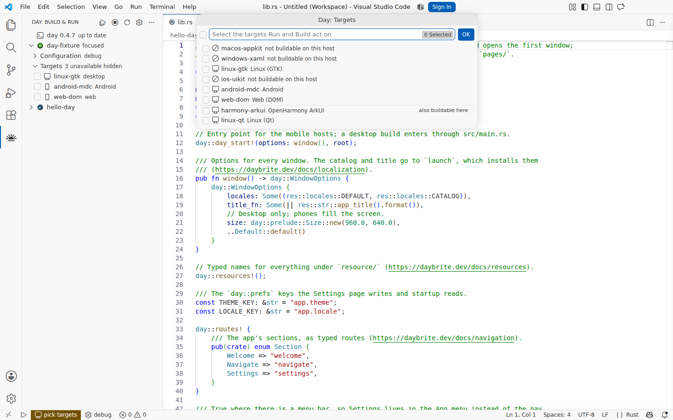The width and height of the screenshot is (673, 420).
Task: Check android-mdc Android in sidebar tree
Action: click(x=37, y=87)
